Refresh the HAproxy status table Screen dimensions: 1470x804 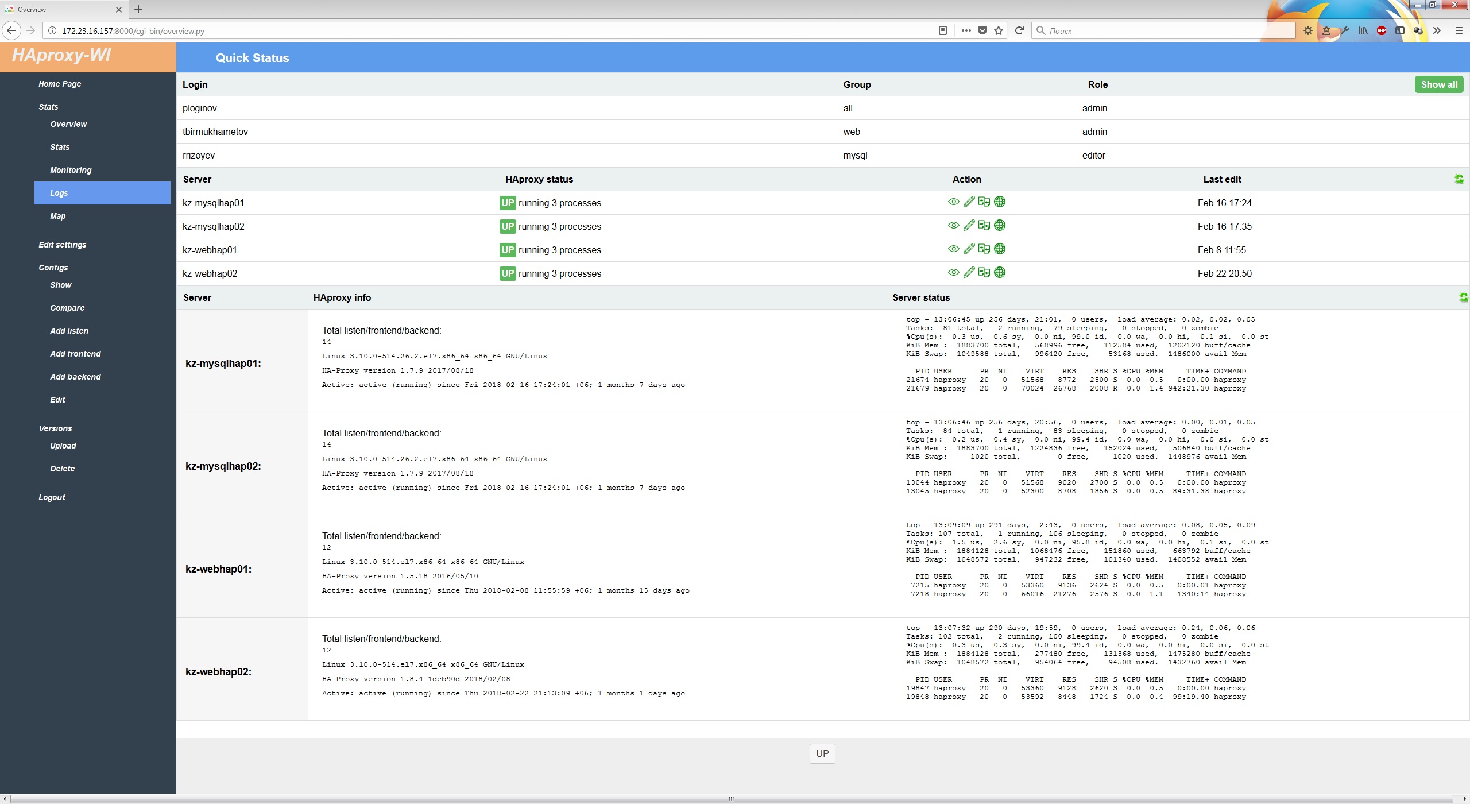(x=1459, y=179)
